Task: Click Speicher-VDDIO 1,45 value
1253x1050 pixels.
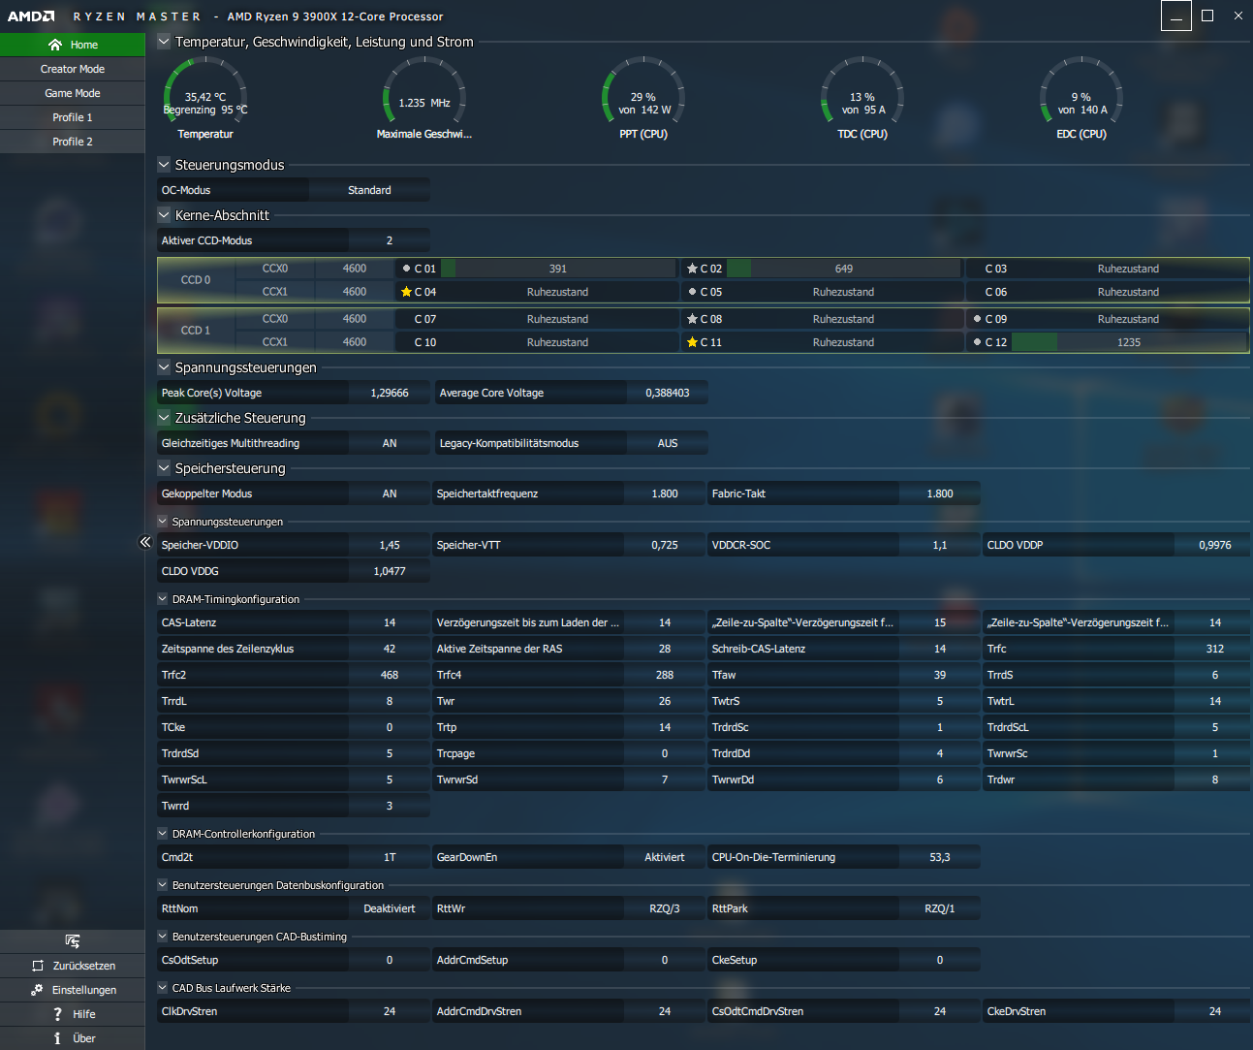Action: point(390,545)
